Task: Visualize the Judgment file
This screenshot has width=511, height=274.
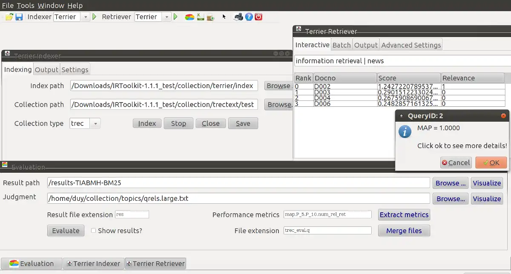Action: coord(487,199)
